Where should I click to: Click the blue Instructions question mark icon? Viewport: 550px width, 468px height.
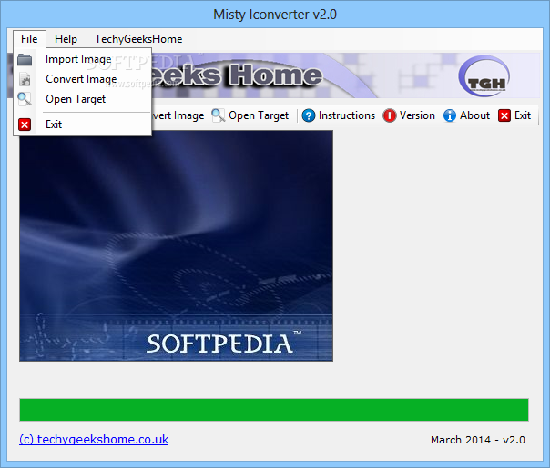coord(309,115)
